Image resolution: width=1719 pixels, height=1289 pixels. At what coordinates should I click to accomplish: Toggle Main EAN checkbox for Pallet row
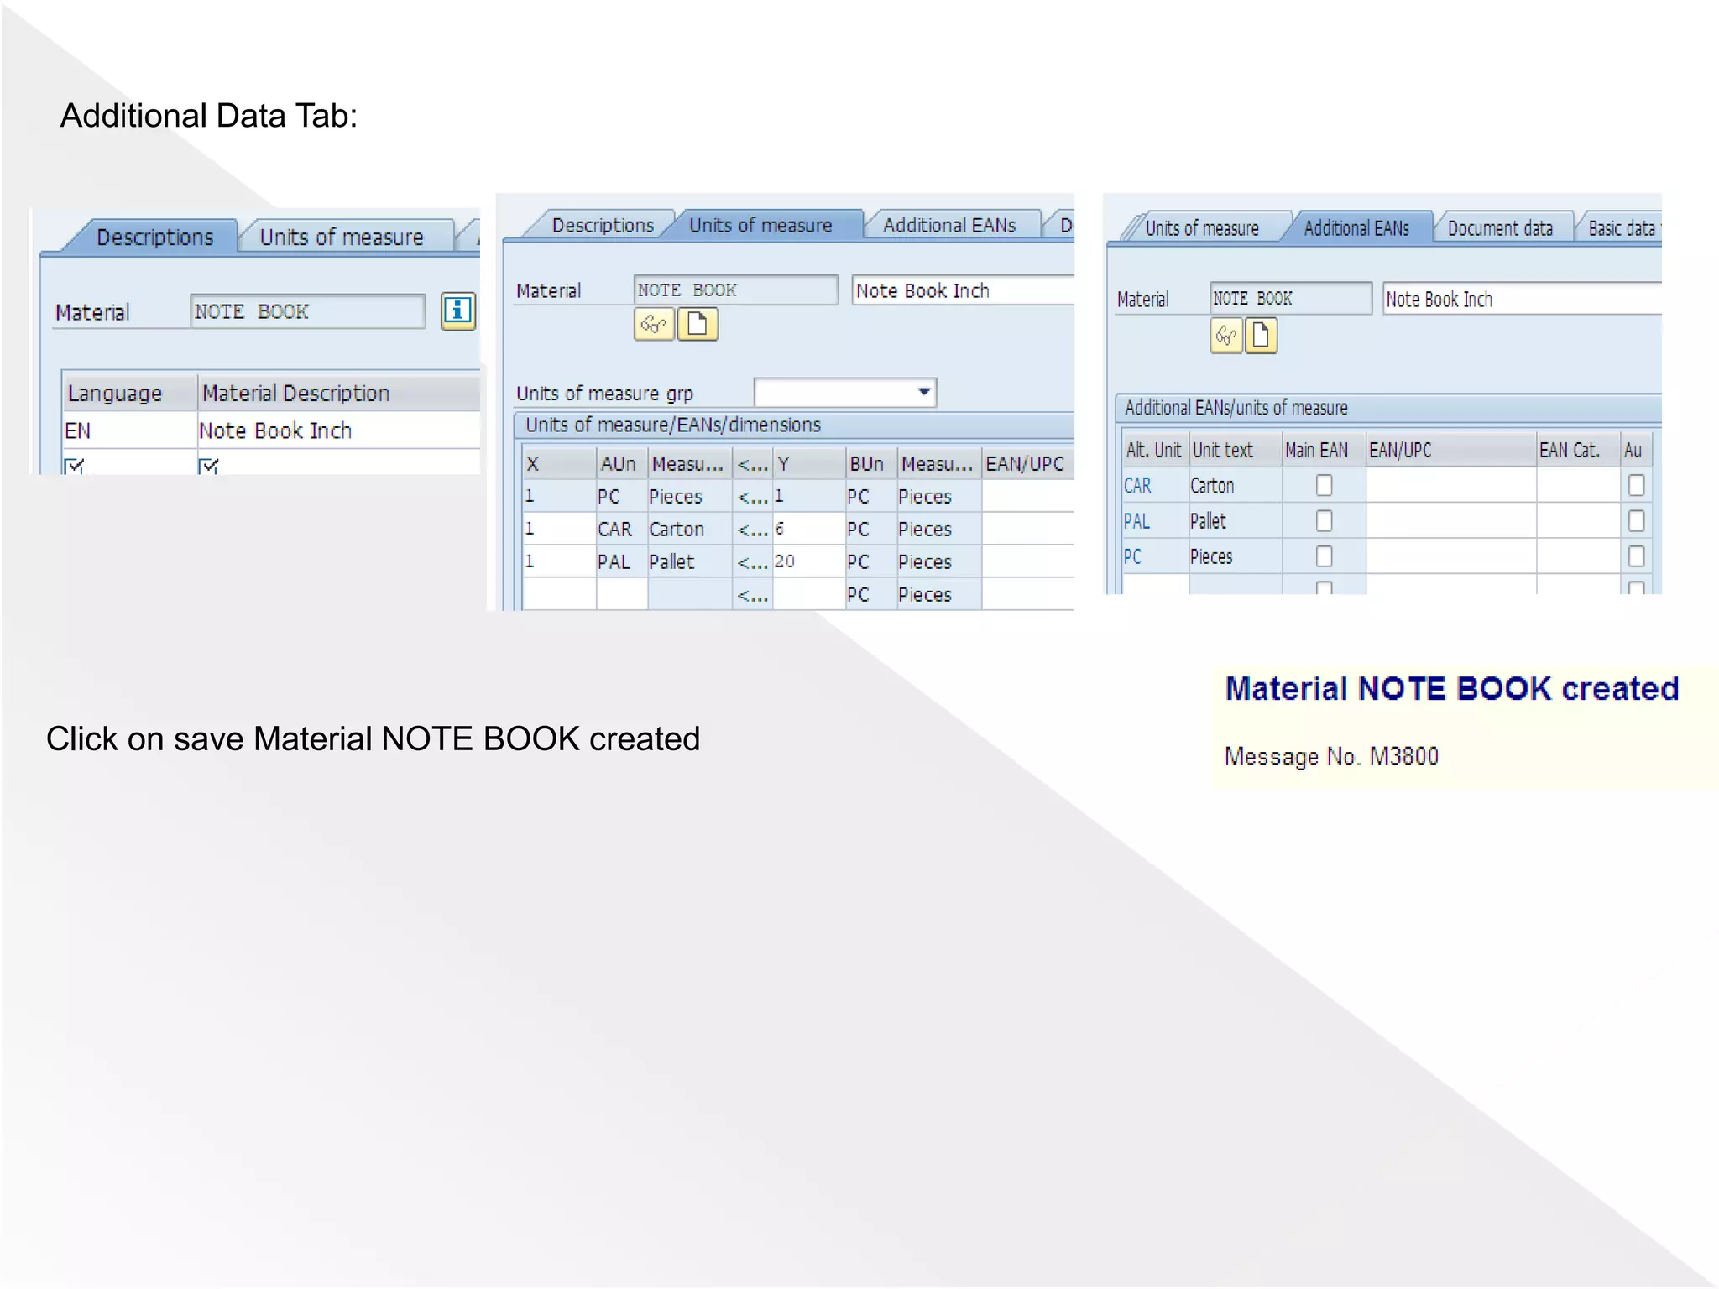(1324, 521)
